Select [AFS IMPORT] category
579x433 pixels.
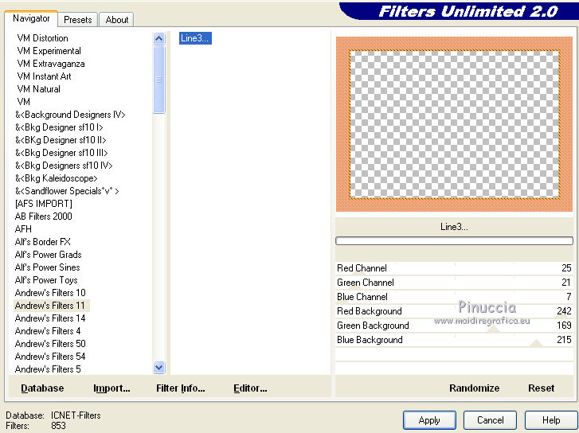[44, 204]
